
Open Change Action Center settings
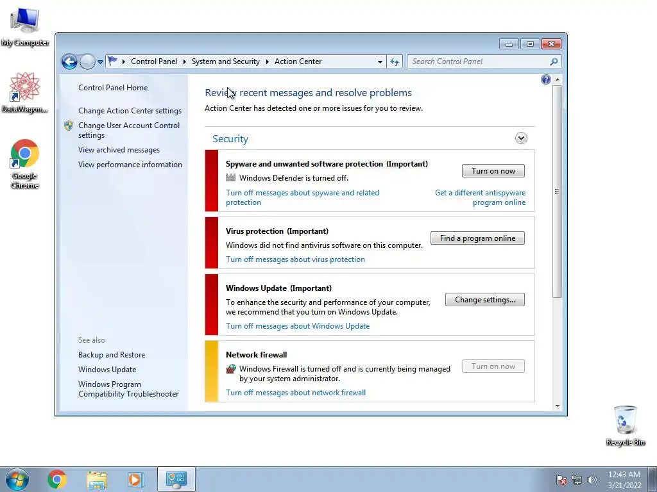[x=130, y=110]
